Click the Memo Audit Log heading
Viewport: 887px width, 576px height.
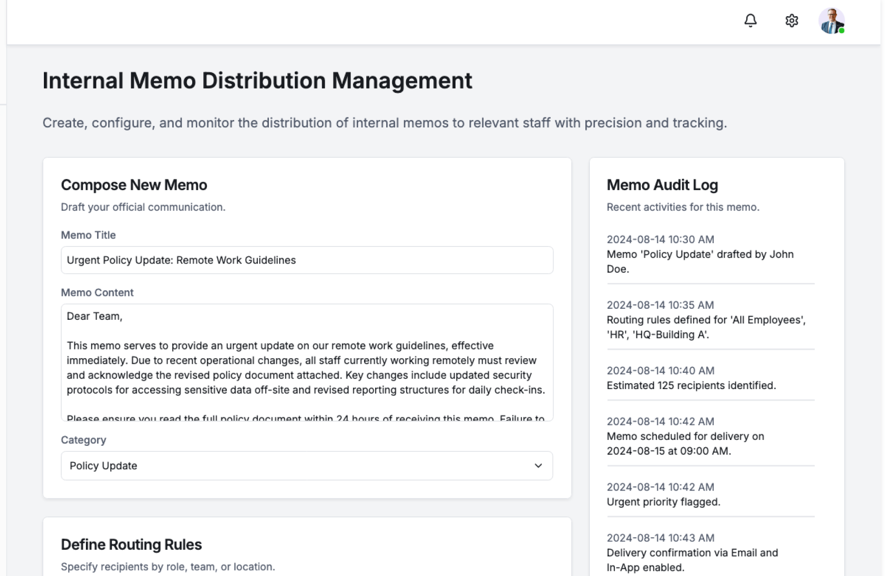coord(662,185)
